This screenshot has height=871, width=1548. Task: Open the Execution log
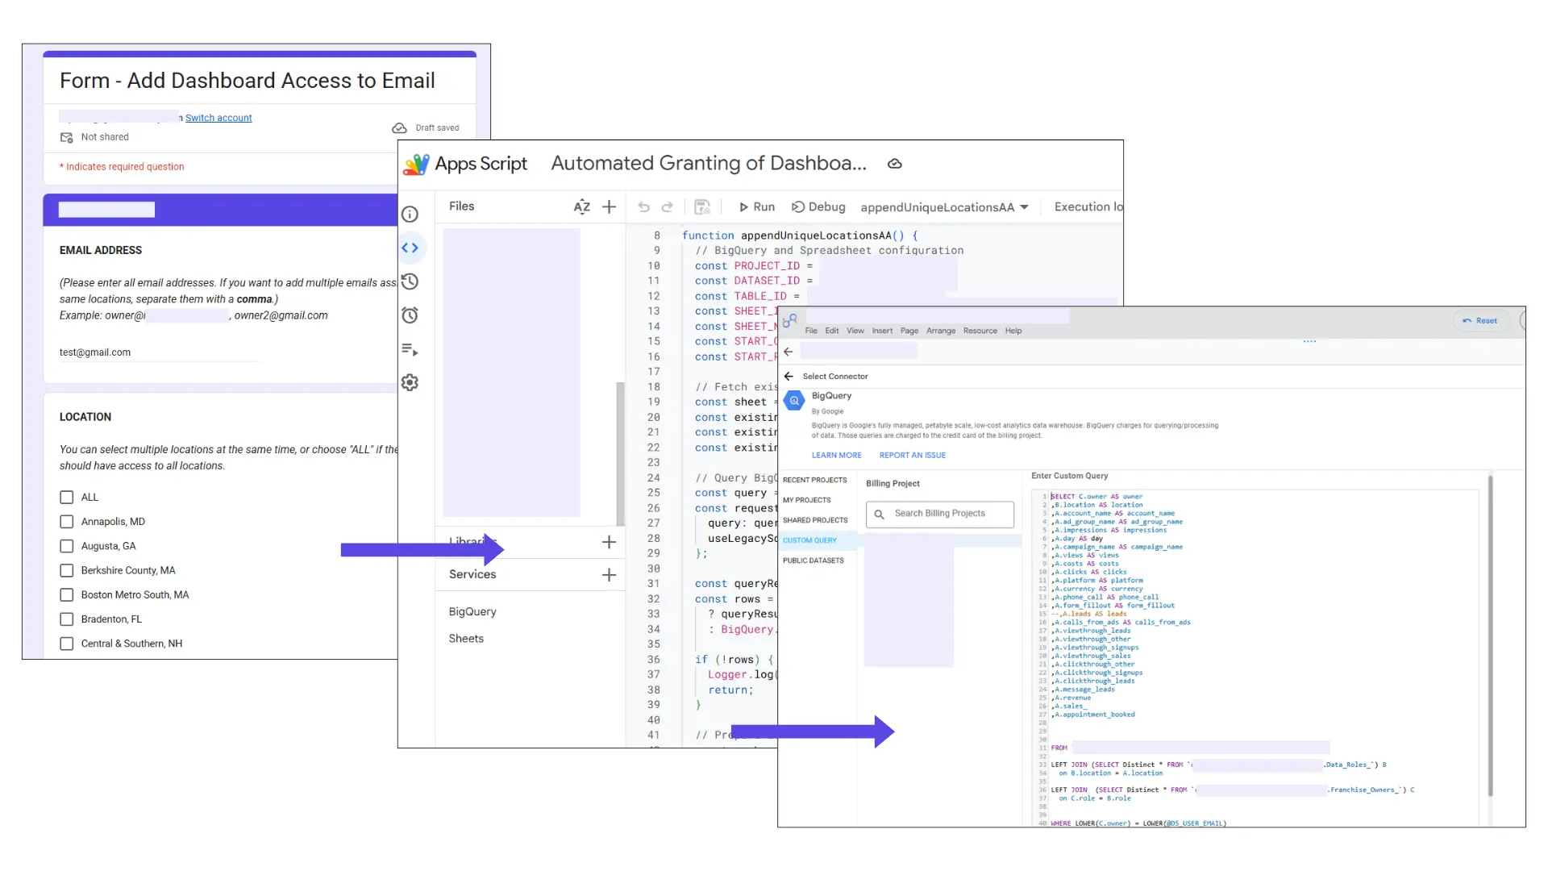click(1088, 207)
